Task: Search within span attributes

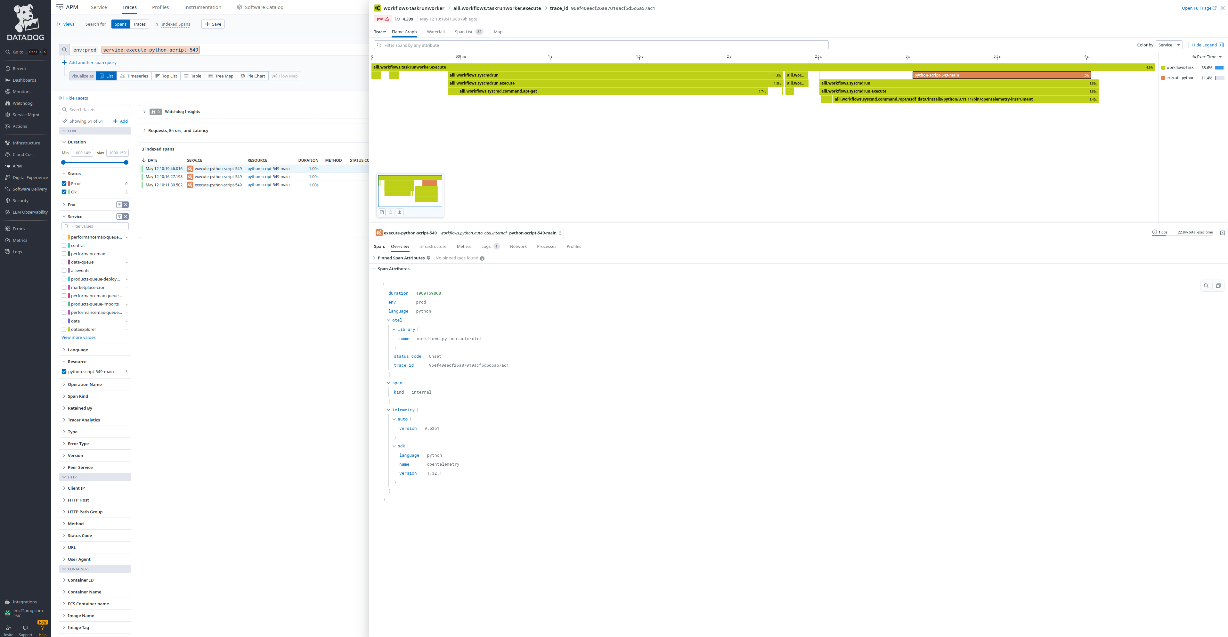Action: [x=1206, y=286]
